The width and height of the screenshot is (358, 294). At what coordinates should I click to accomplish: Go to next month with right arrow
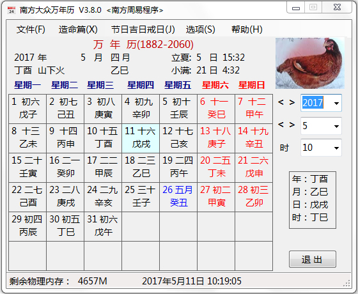coord(292,125)
